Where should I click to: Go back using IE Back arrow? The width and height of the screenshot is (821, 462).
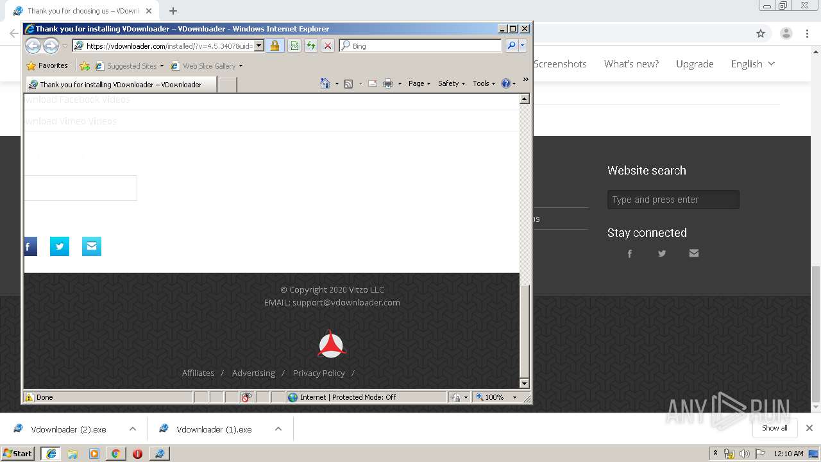coord(33,46)
